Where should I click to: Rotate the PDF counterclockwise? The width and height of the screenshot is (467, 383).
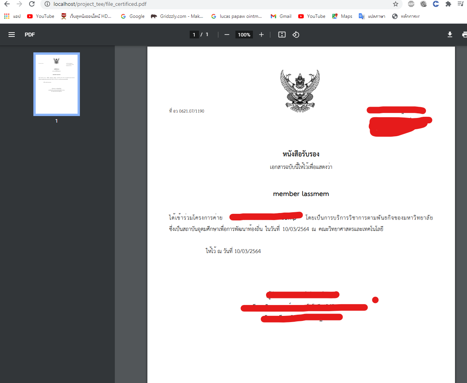pos(296,35)
